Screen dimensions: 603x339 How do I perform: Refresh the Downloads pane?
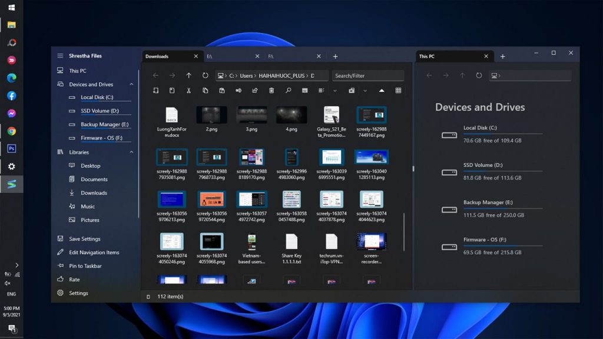click(206, 75)
